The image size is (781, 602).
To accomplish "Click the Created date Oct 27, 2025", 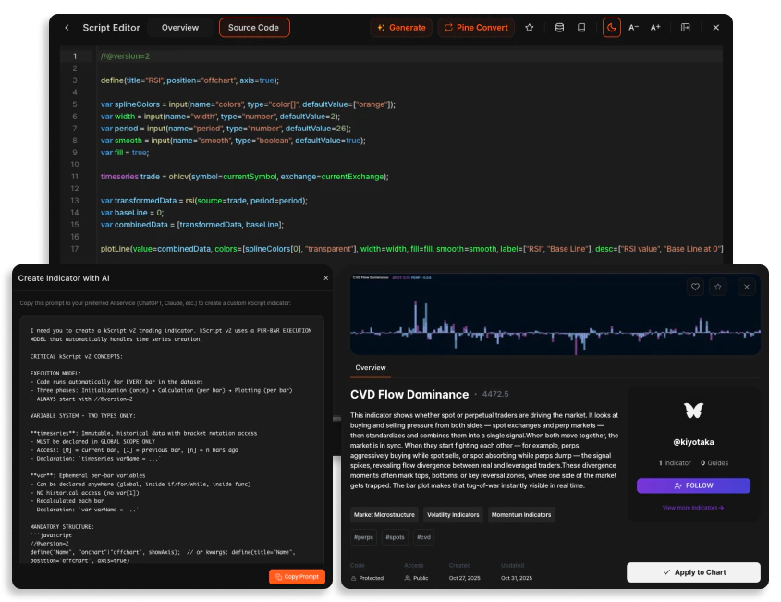I will (464, 578).
